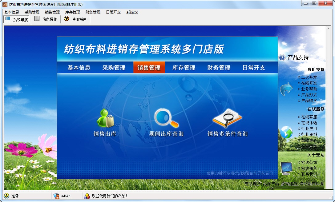Open the 业务帮助 link
335x202 pixels.
tap(309, 89)
